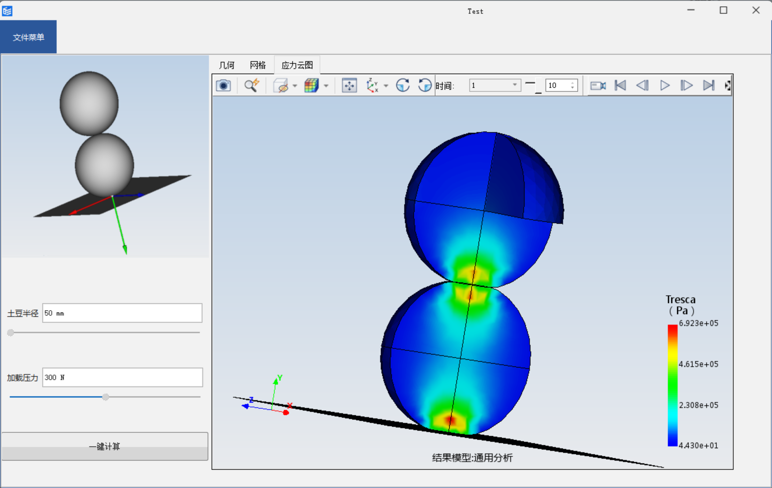The width and height of the screenshot is (772, 488).
Task: Click the 加载压力 label
Action: pyautogui.click(x=23, y=378)
